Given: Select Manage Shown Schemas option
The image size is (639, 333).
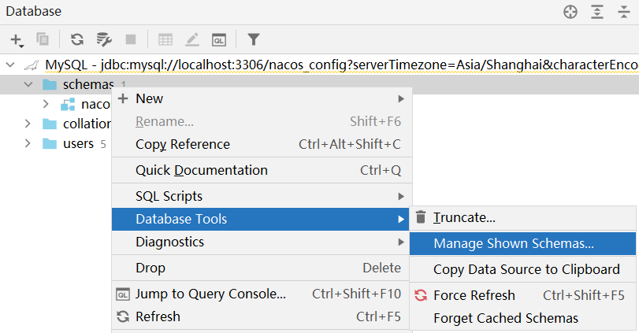Looking at the screenshot, I should (x=523, y=243).
